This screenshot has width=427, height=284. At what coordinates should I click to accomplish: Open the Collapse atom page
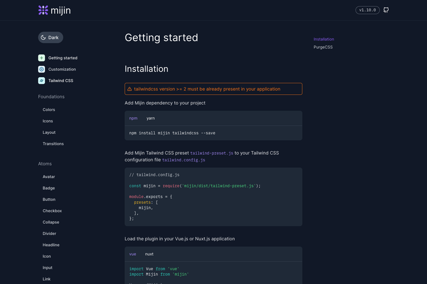(51, 222)
